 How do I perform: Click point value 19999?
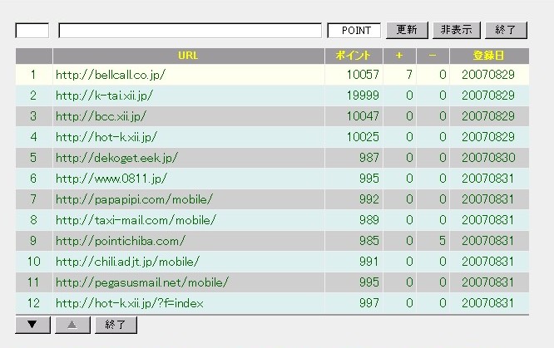pos(363,96)
